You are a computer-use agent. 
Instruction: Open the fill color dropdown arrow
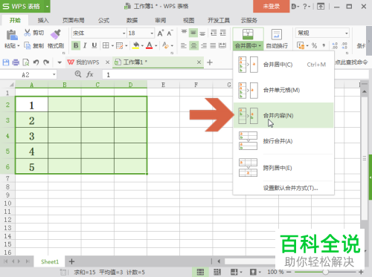click(142, 46)
